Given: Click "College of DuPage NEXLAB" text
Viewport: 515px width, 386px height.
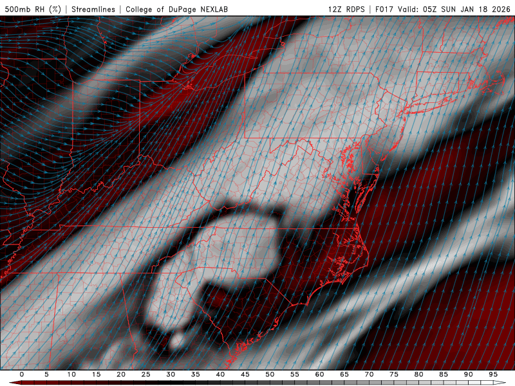Looking at the screenshot, I should pos(176,9).
